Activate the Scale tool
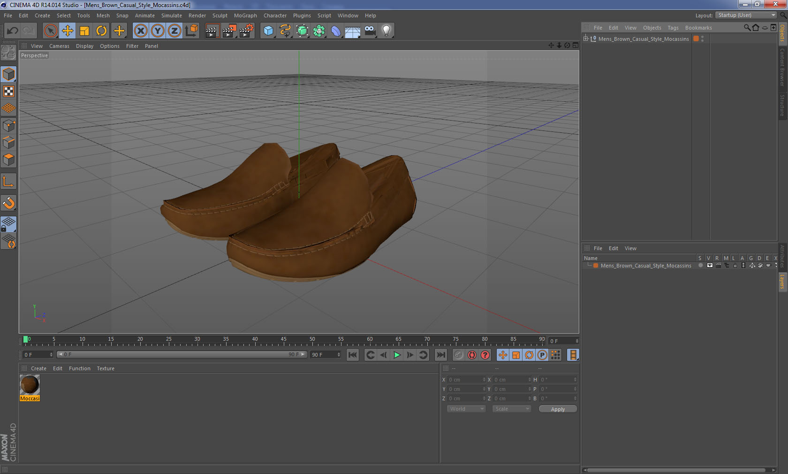Image resolution: width=788 pixels, height=474 pixels. coord(84,31)
